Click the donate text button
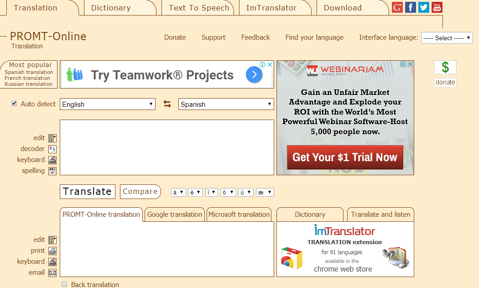The image size is (479, 288). tap(445, 82)
